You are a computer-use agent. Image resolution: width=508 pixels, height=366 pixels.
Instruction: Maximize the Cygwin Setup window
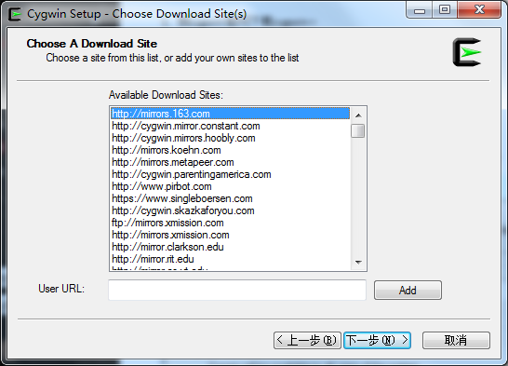[x=445, y=10]
